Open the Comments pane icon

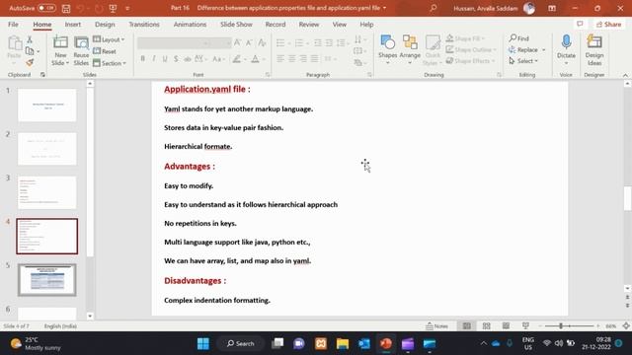[580, 24]
